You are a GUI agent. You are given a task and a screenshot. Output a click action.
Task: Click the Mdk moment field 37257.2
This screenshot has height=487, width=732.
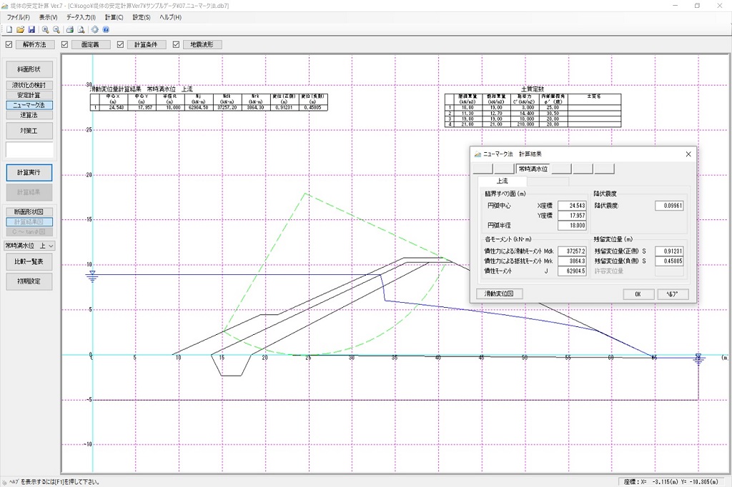click(572, 251)
